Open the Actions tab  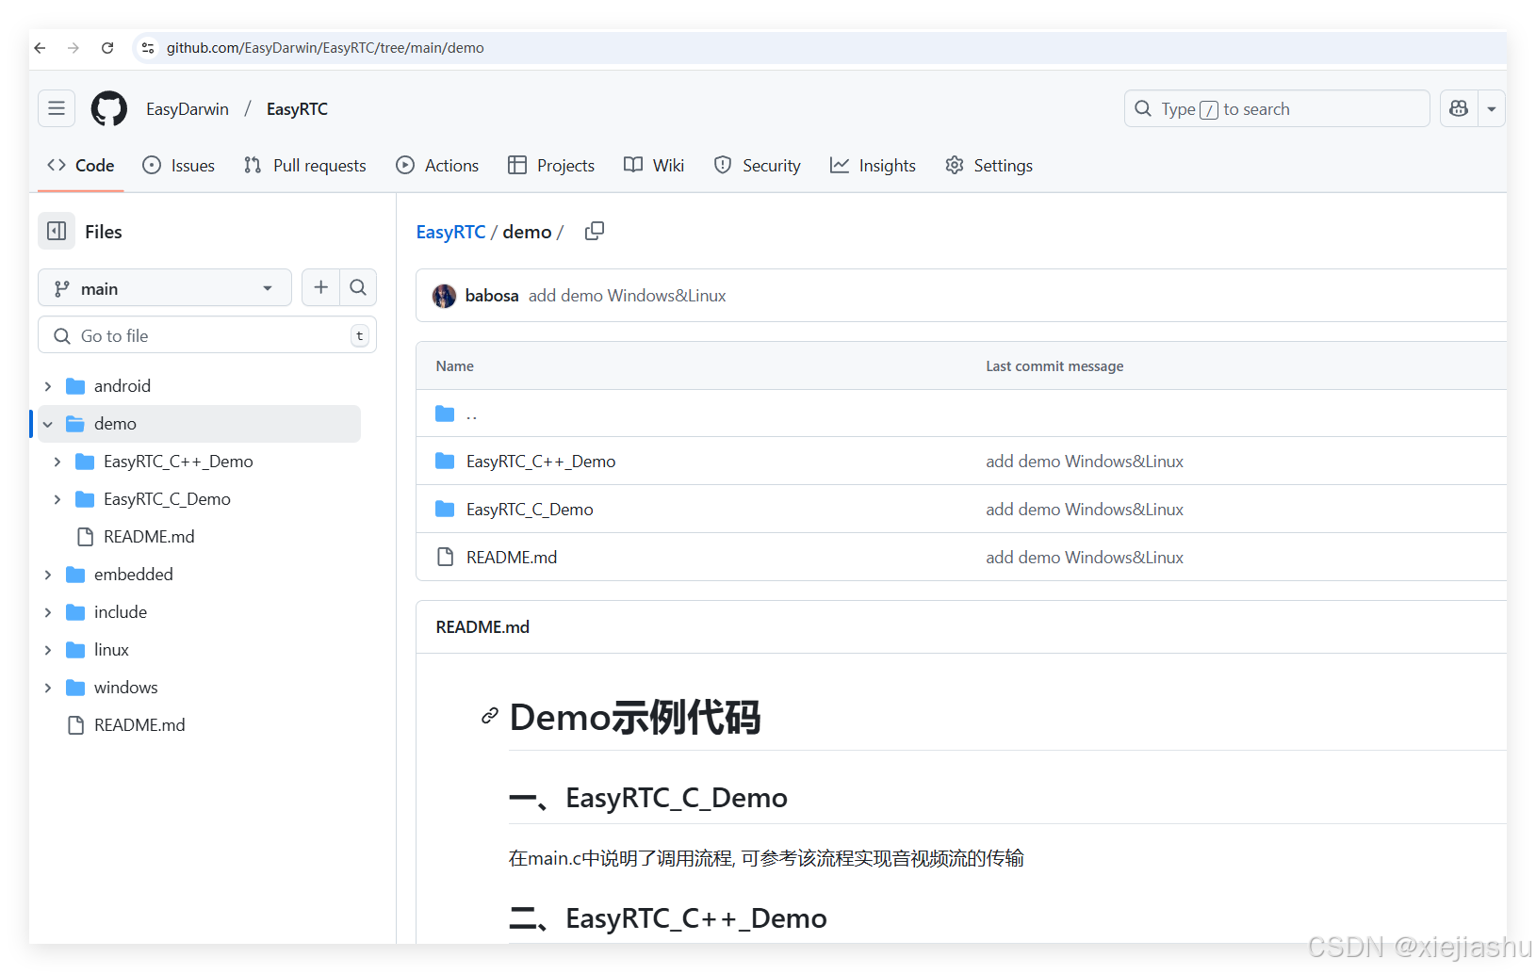pyautogui.click(x=437, y=166)
